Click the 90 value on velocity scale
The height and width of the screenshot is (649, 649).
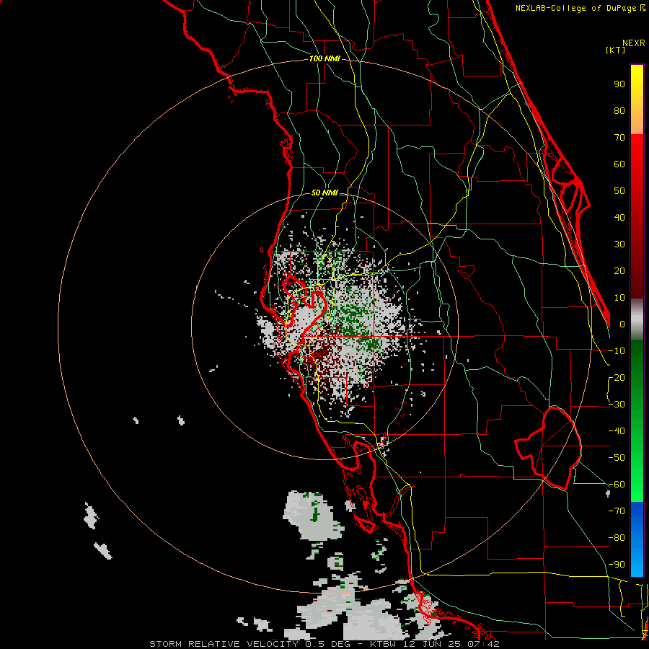pos(619,84)
